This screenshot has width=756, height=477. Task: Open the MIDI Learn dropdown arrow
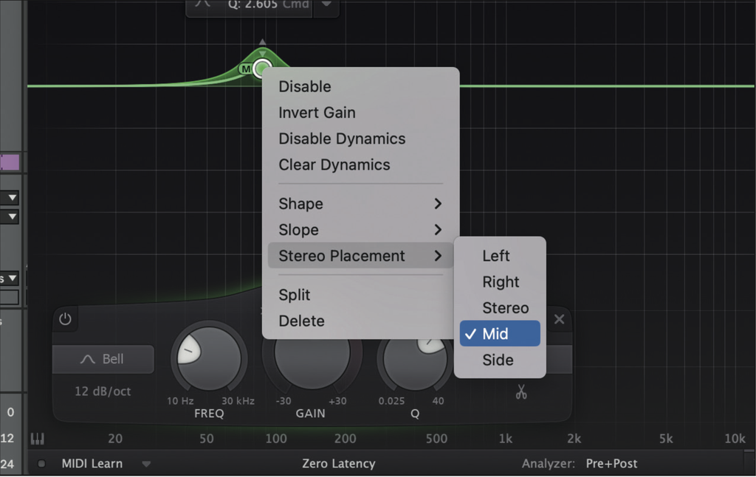pyautogui.click(x=146, y=464)
